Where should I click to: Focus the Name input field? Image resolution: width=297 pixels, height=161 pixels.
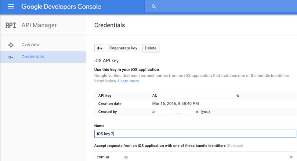point(195,134)
